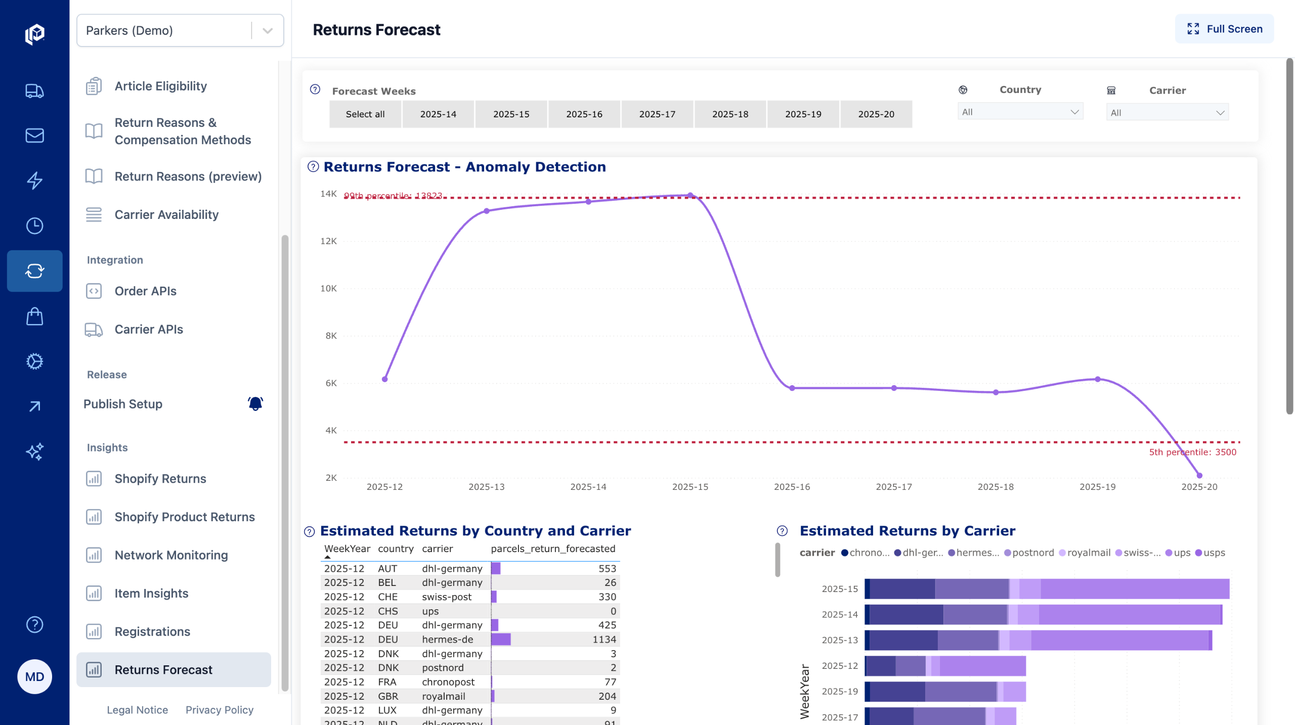1295x725 pixels.
Task: Toggle Select all forecast weeks
Action: tap(365, 114)
